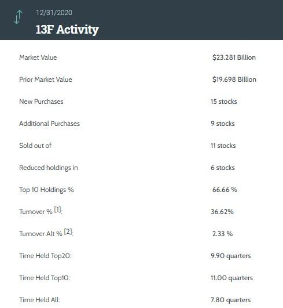Select the $23.281 Billion value
The width and height of the screenshot is (283, 308).
[234, 57]
